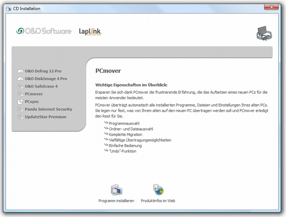Click 'Wichtige Eigenschaften im Überblick:' text
286x217 pixels.
(x=131, y=85)
